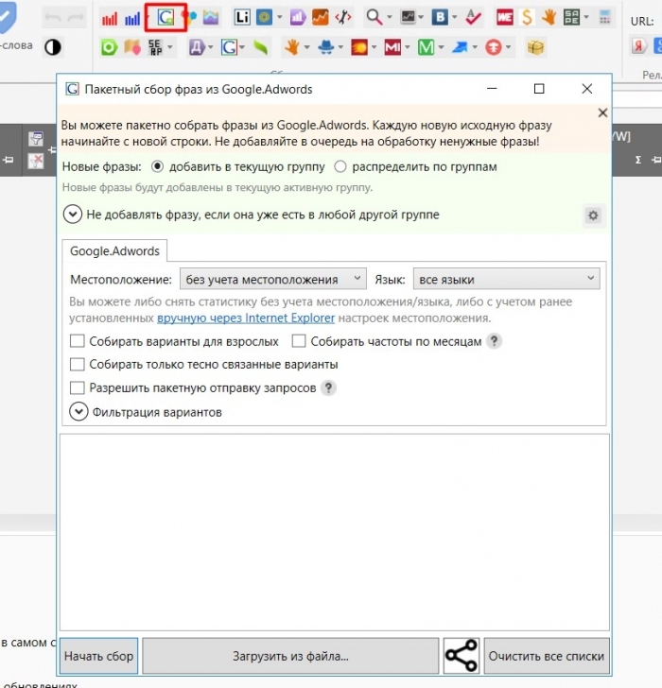
Task: Switch to Google.Adwords tab
Action: point(114,251)
